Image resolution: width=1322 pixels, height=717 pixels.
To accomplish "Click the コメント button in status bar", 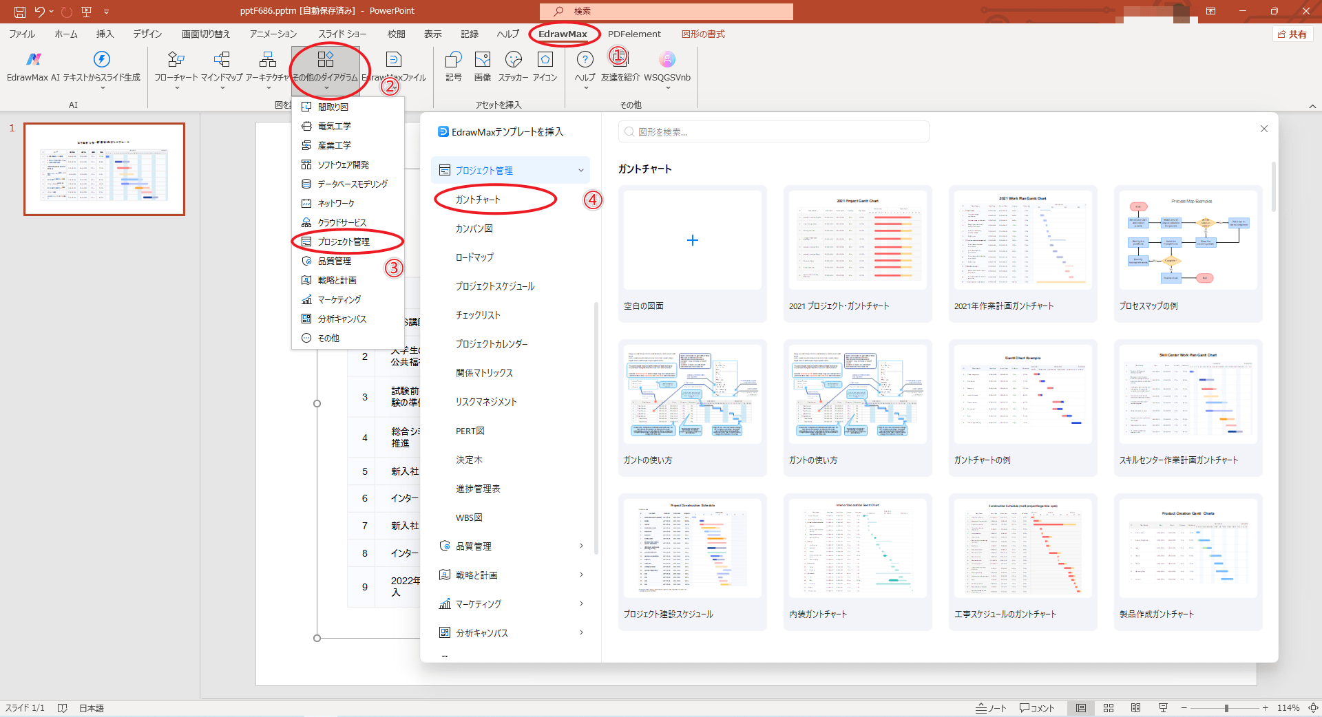I will pos(1037,708).
